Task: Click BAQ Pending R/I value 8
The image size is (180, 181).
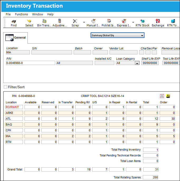Action: point(83,124)
